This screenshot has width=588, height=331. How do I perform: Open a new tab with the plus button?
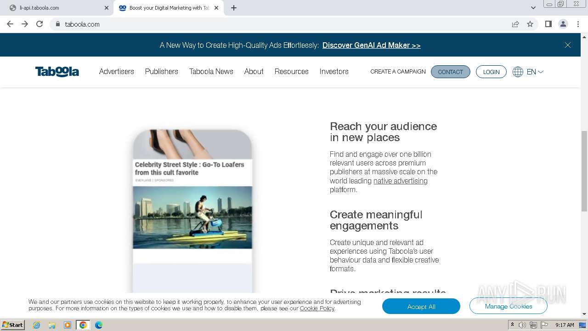pyautogui.click(x=233, y=8)
